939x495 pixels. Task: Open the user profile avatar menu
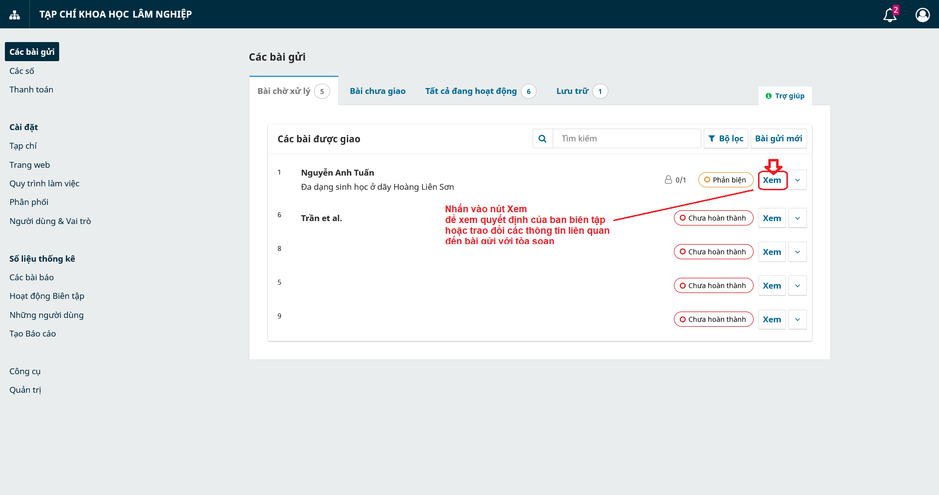point(922,15)
